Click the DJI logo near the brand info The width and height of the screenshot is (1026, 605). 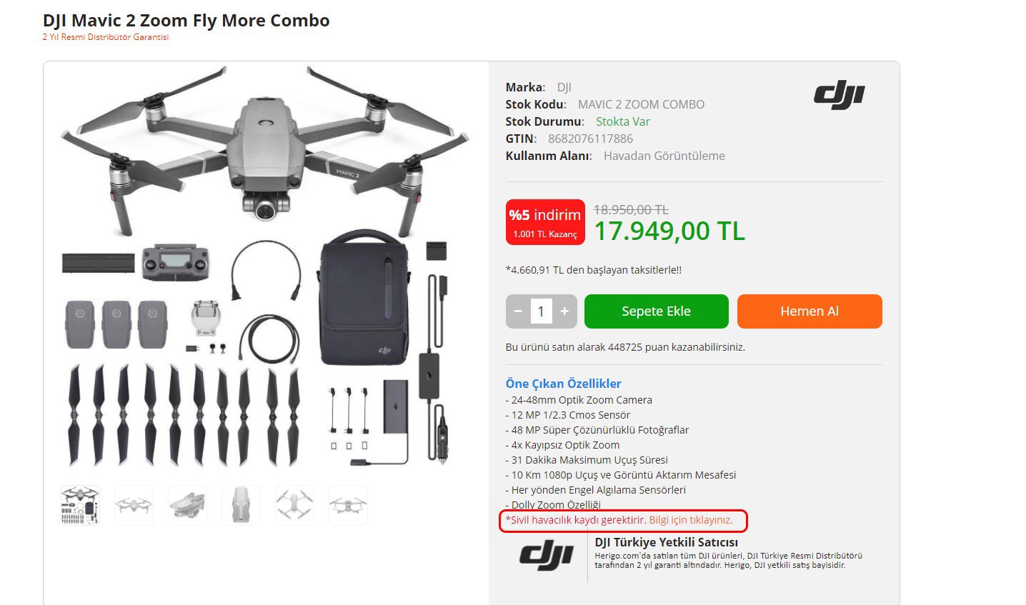839,96
